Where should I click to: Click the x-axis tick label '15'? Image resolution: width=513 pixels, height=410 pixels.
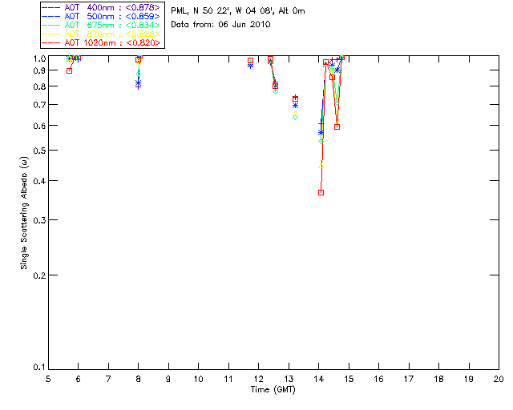click(x=349, y=379)
